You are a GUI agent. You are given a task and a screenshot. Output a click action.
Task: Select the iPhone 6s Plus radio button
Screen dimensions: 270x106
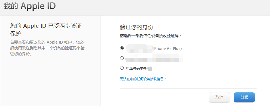point(122,48)
